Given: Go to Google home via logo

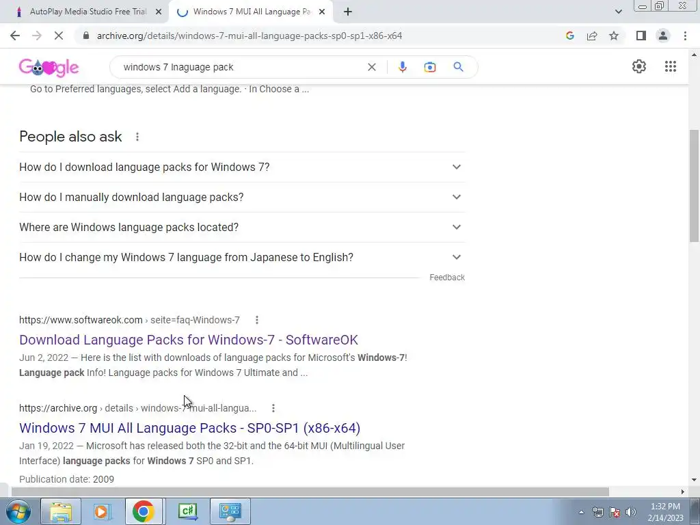Looking at the screenshot, I should pos(49,67).
